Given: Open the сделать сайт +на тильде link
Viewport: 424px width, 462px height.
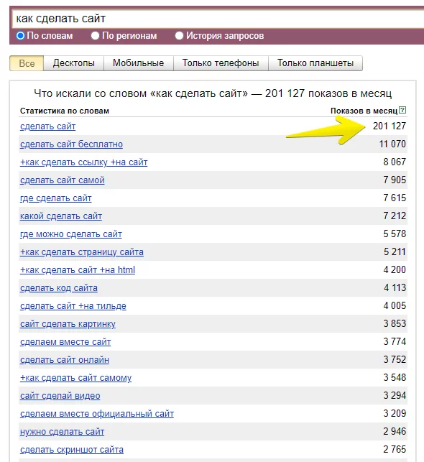Looking at the screenshot, I should coord(73,306).
